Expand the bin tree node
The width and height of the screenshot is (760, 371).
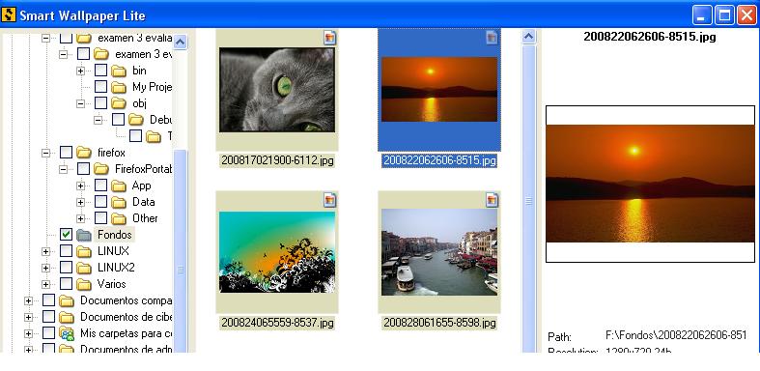[80, 71]
